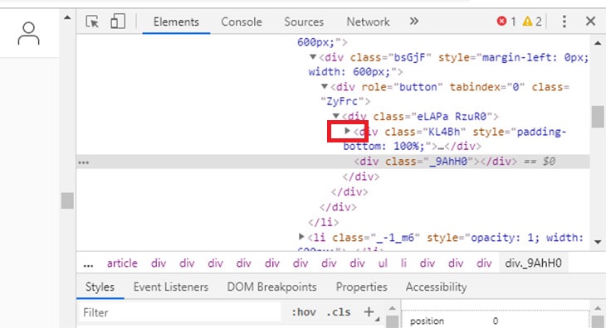This screenshot has width=606, height=328.
Task: Click the red error count icon
Action: pyautogui.click(x=501, y=22)
